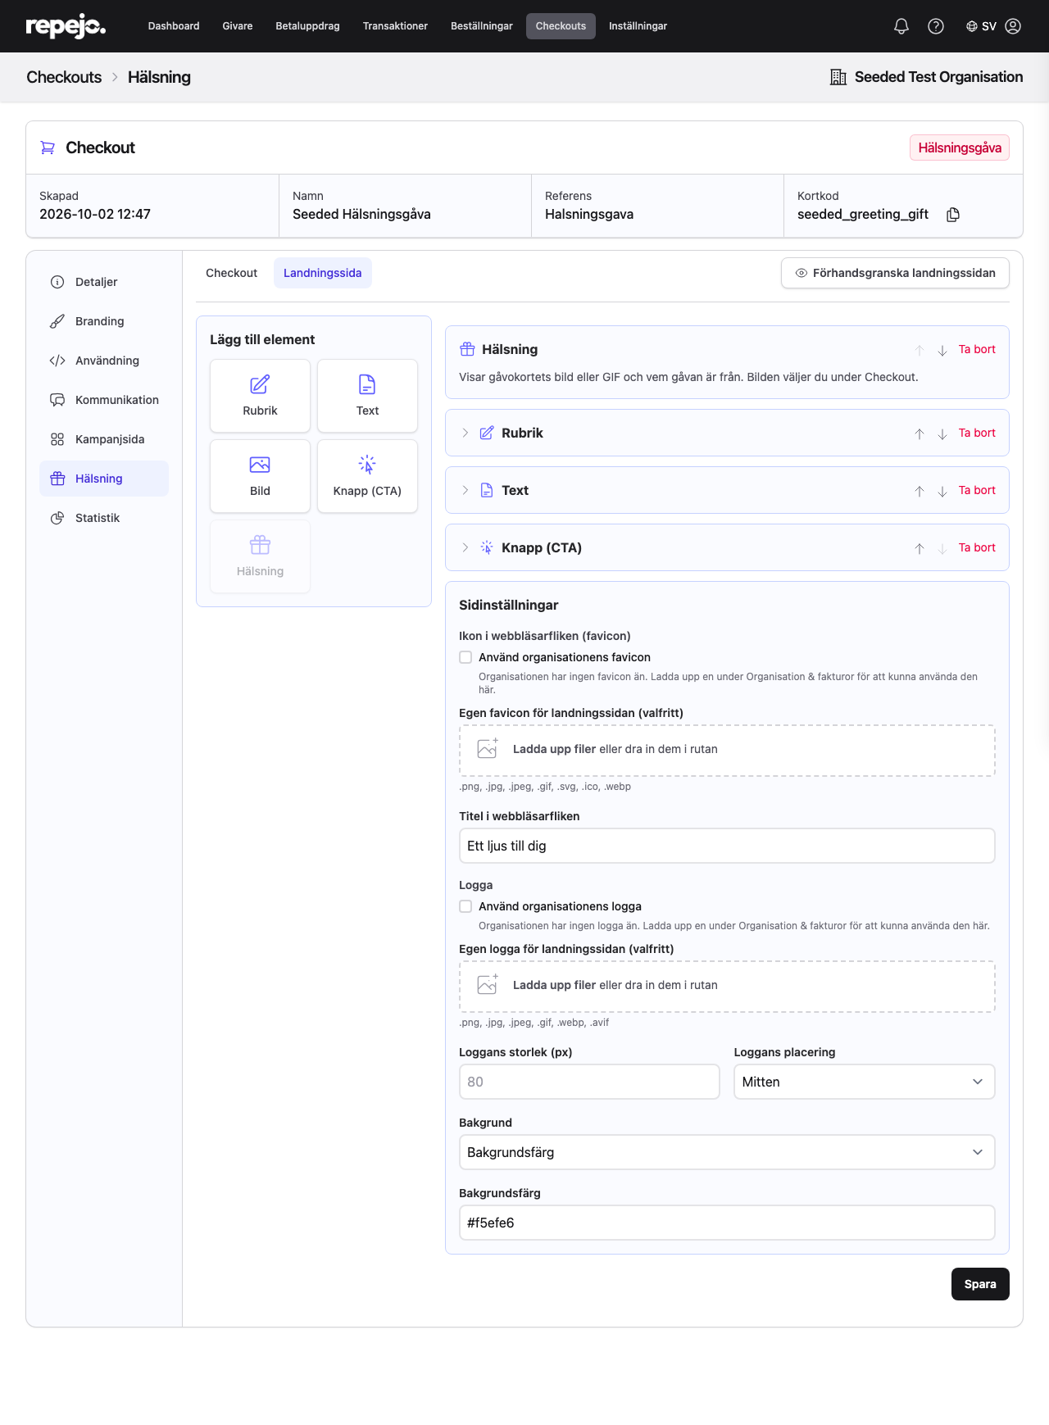This screenshot has width=1049, height=1425.
Task: Add a Rubrik element from the palette
Action: pos(260,396)
